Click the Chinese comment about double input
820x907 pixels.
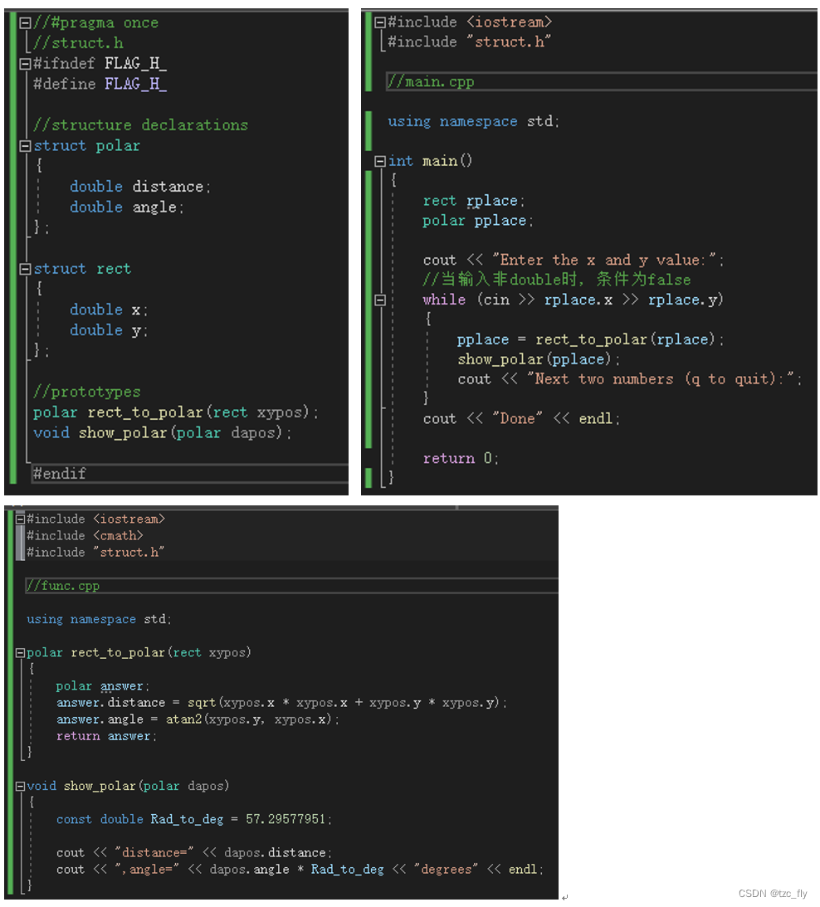(557, 280)
